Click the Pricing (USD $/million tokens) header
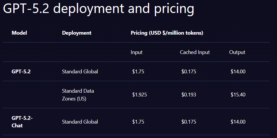Viewport: 277px width, 138px height. pos(167,33)
